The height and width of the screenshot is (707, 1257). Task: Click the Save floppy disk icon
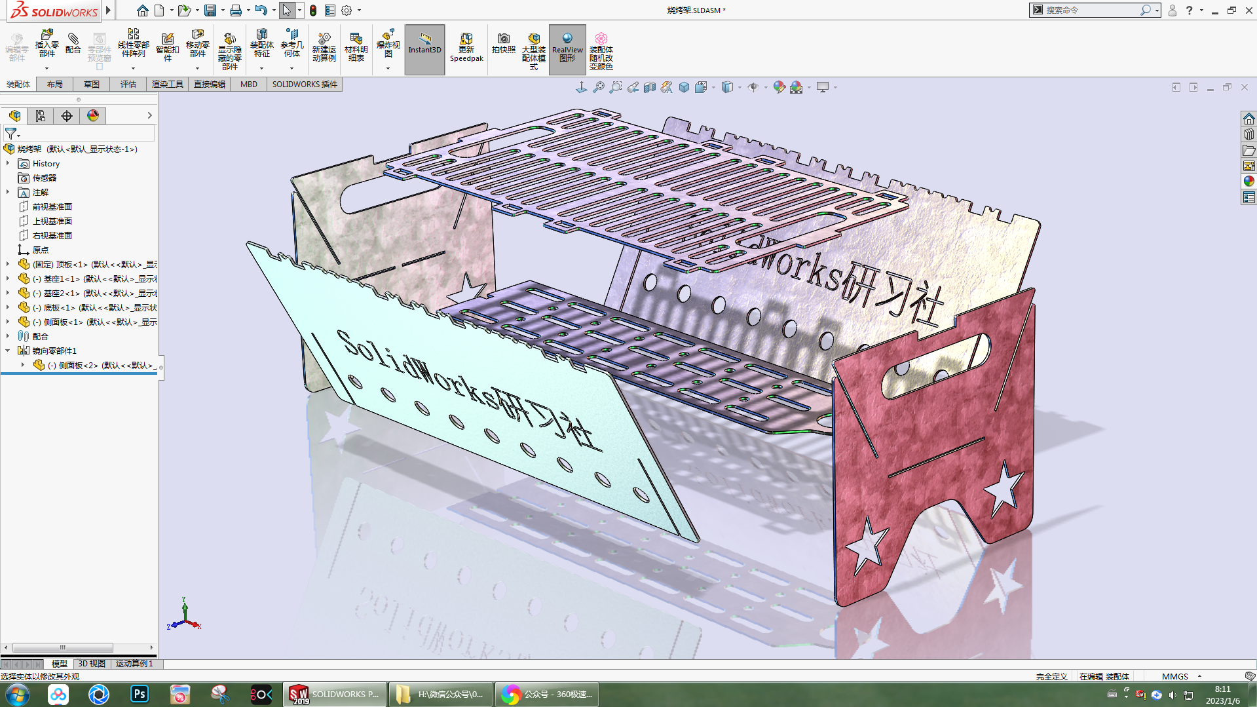click(210, 10)
